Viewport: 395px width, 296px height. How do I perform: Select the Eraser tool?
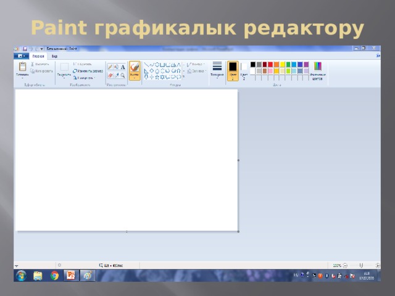110,75
